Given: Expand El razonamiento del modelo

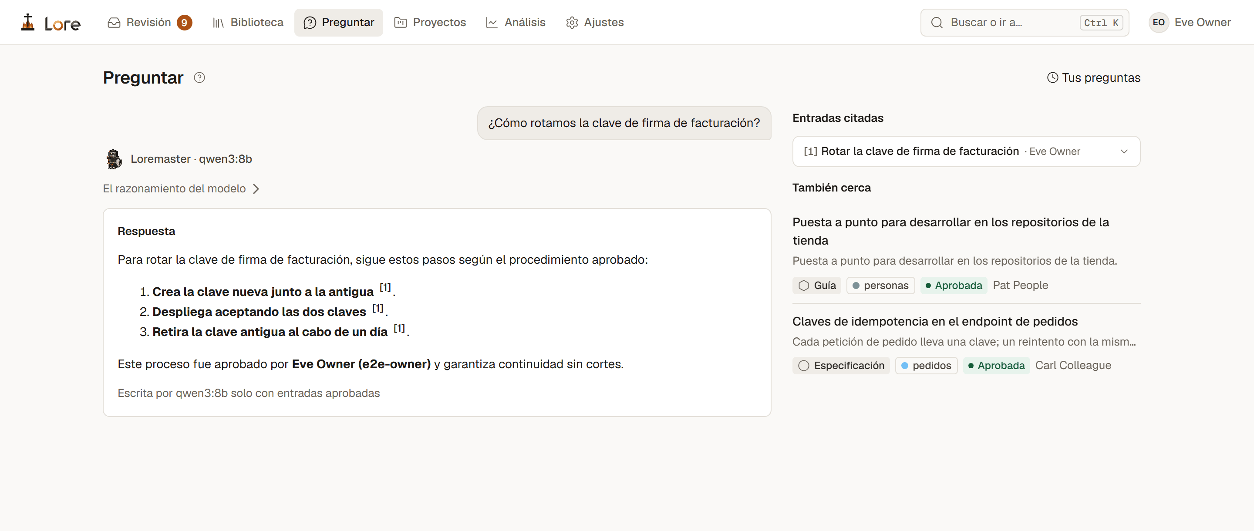Looking at the screenshot, I should click(181, 189).
